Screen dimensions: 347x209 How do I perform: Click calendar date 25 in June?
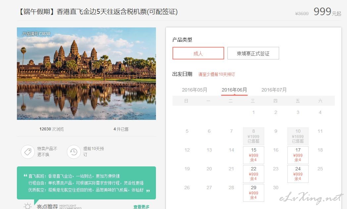coord(320,169)
